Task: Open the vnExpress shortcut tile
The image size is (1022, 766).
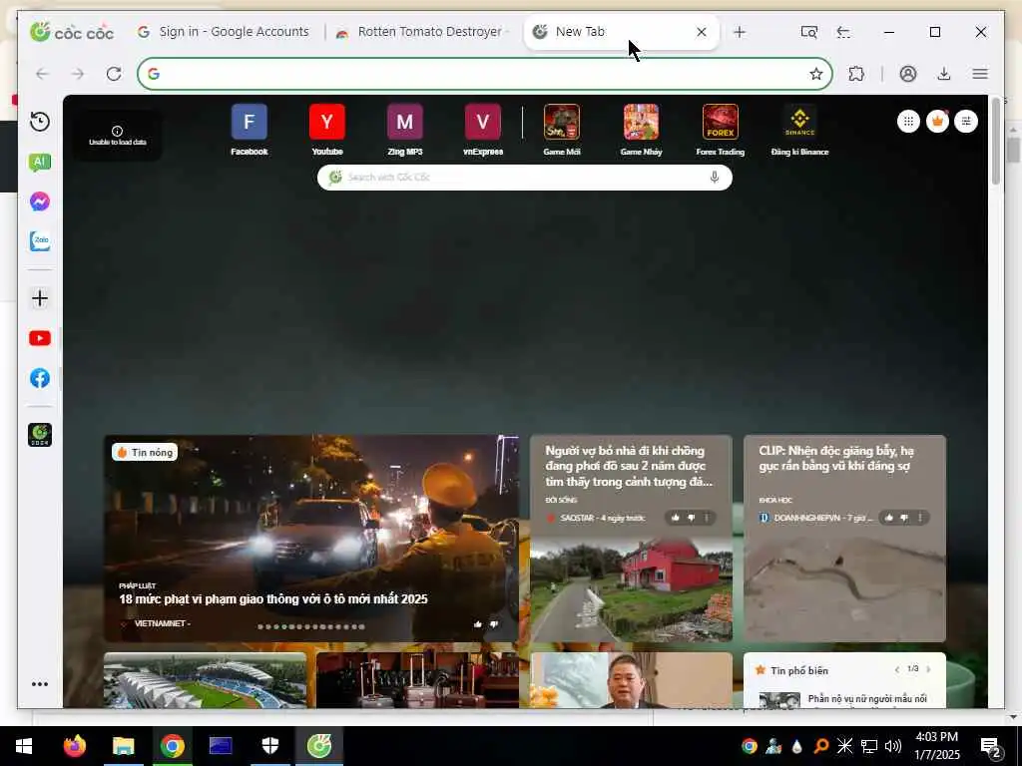Action: (x=483, y=130)
